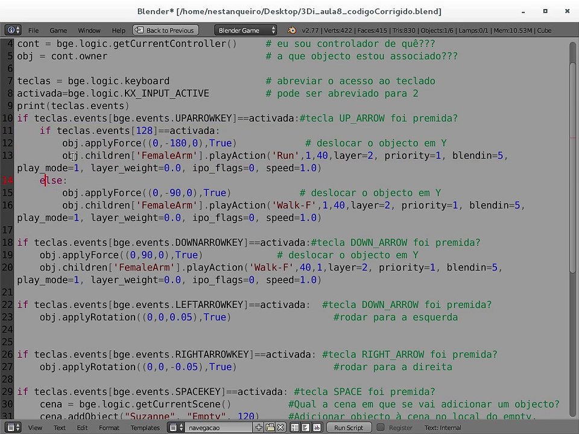This screenshot has width=579, height=434.
Task: Toggle syntax highlighting
Action: (x=317, y=427)
